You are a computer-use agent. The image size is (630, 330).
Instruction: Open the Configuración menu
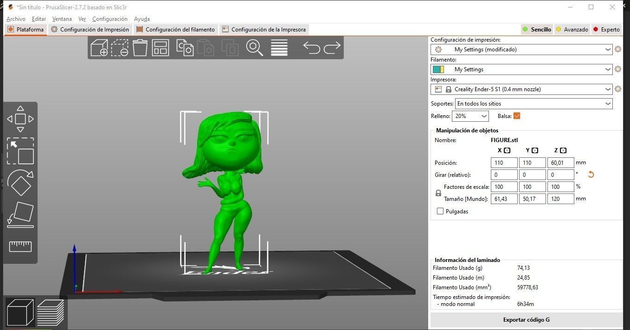pyautogui.click(x=110, y=19)
